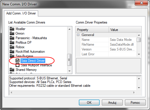This screenshot has width=150, height=110.
Task: Click the driver list scrollbar thumb
Action: point(69,60)
